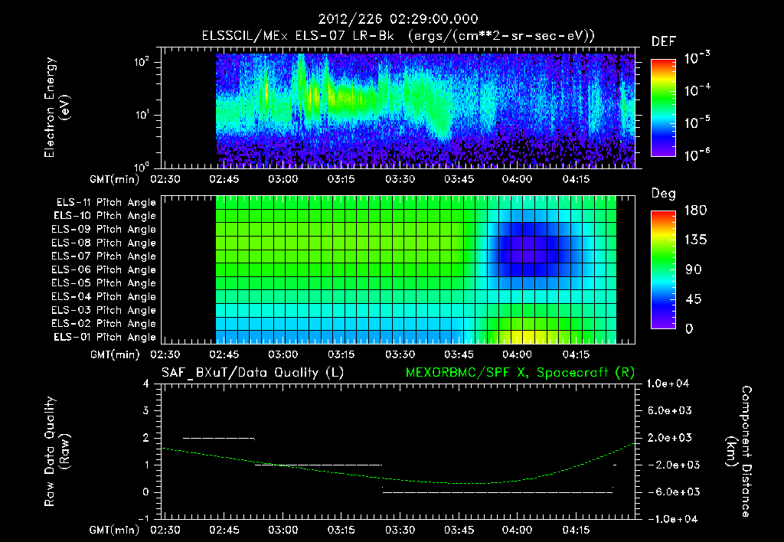Image resolution: width=784 pixels, height=542 pixels.
Task: Select the ELS-03 Pitch Angle row label
Action: 104,310
